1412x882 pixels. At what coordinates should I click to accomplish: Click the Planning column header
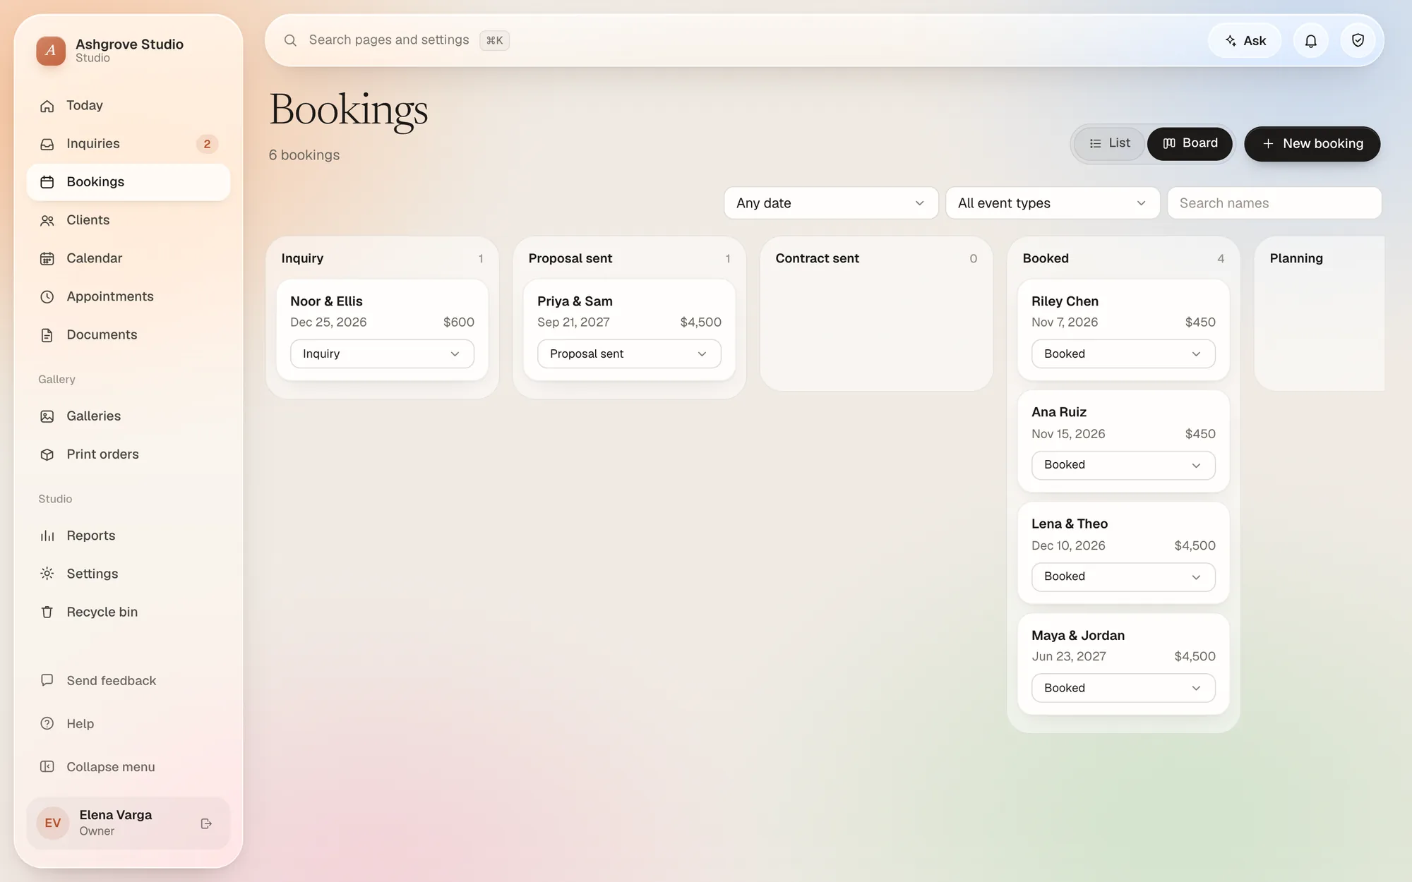pyautogui.click(x=1296, y=258)
